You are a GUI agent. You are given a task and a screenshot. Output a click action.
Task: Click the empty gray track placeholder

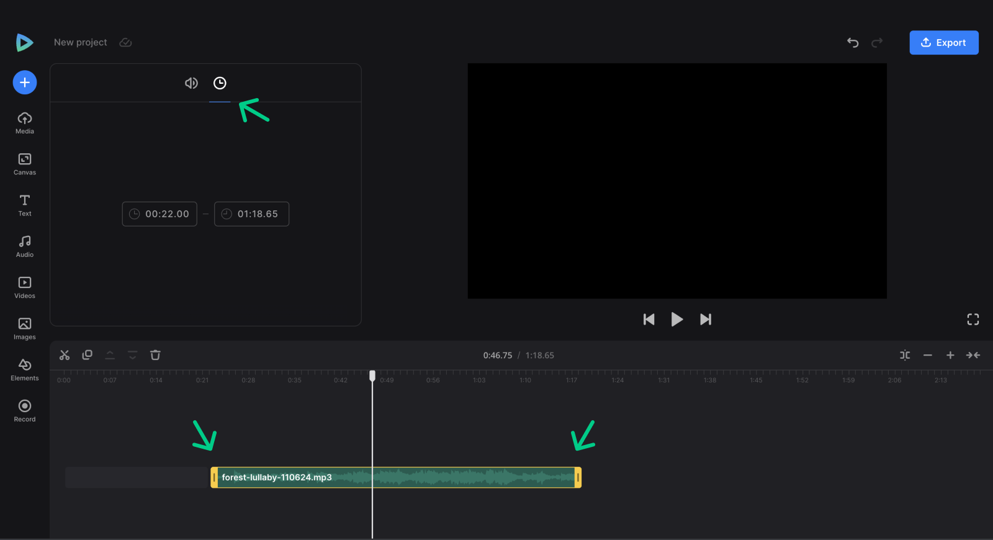pos(137,477)
